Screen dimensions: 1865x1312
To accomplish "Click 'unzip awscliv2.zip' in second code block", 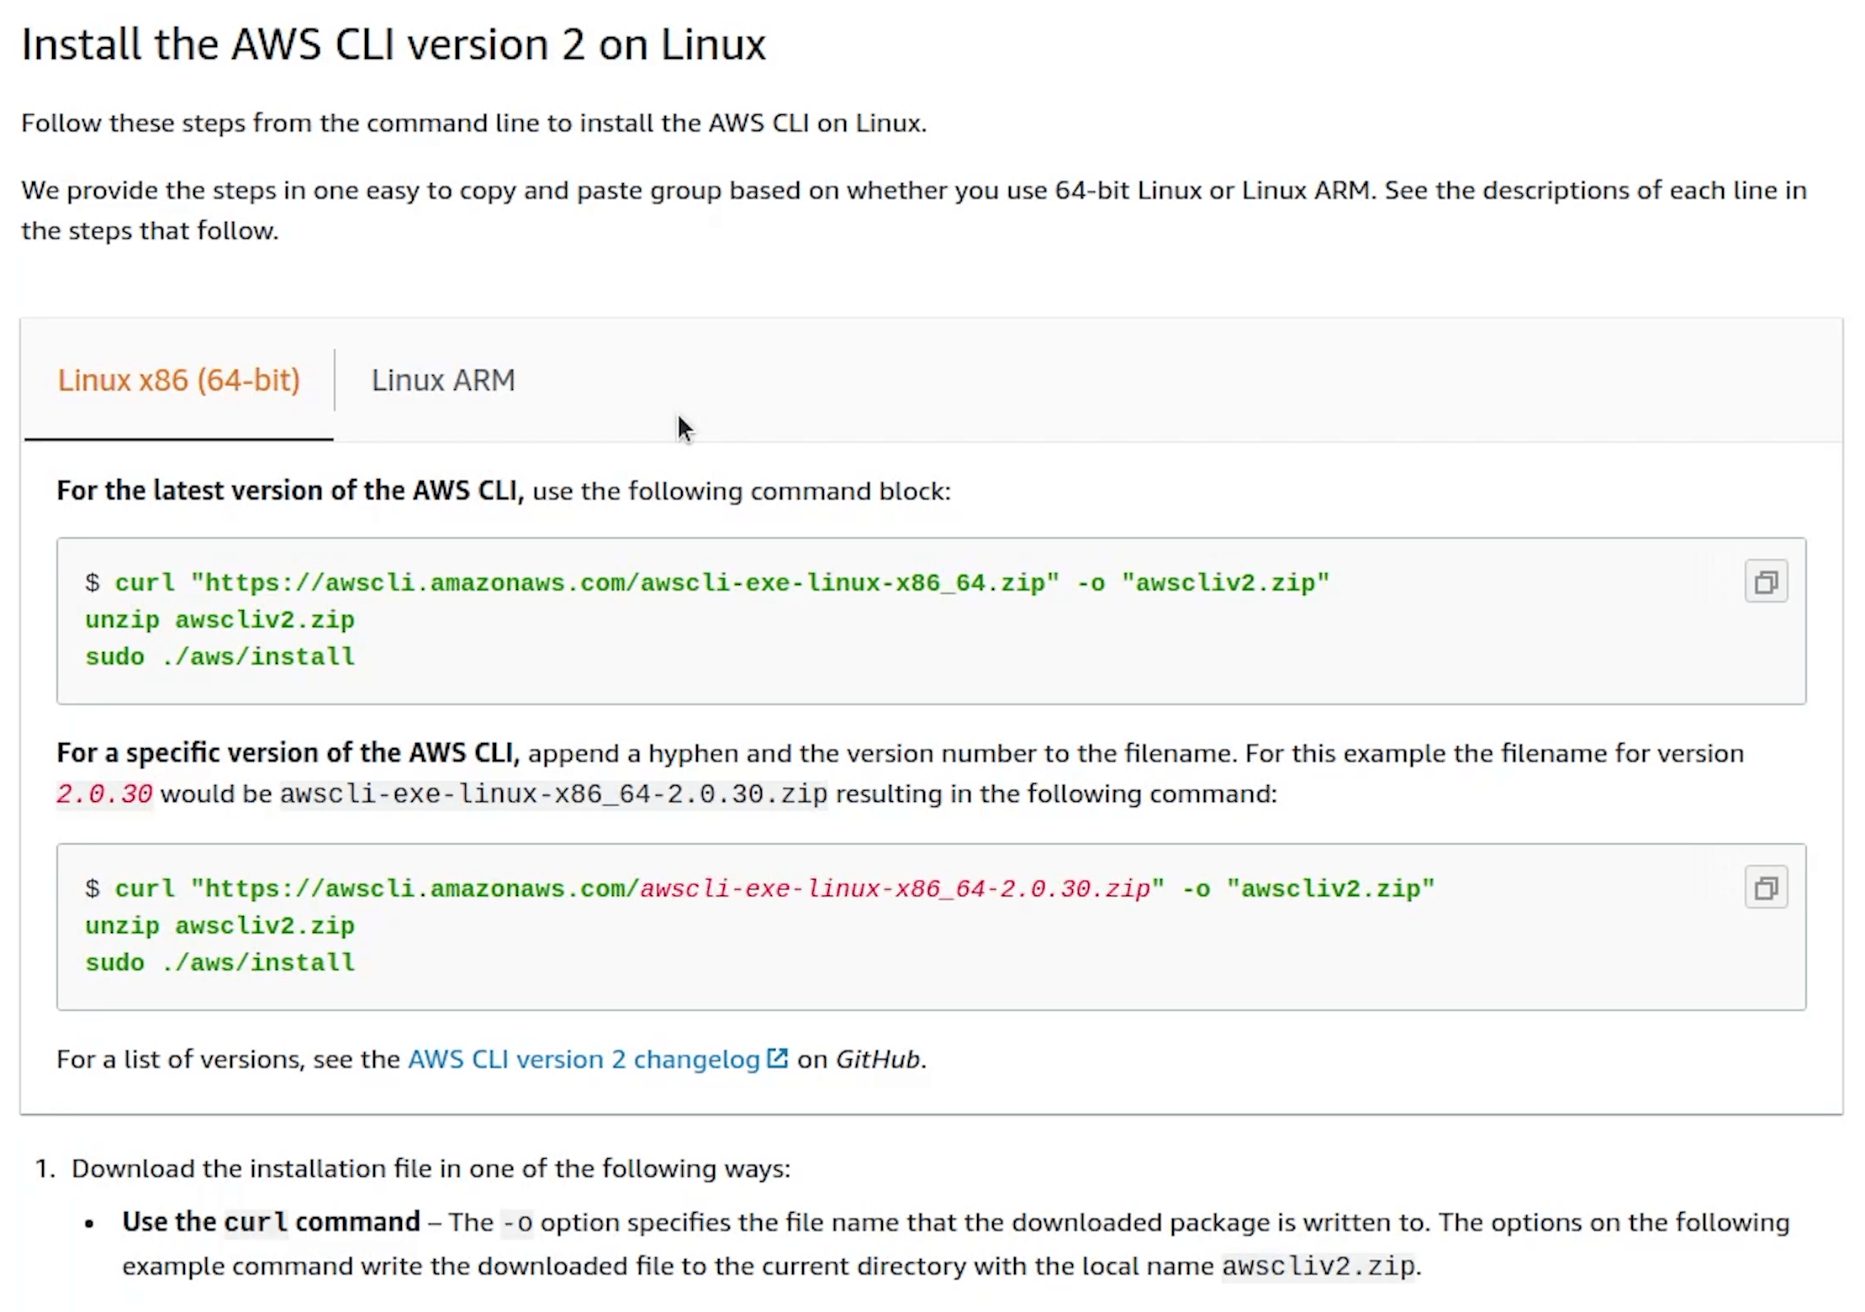I will click(x=219, y=925).
